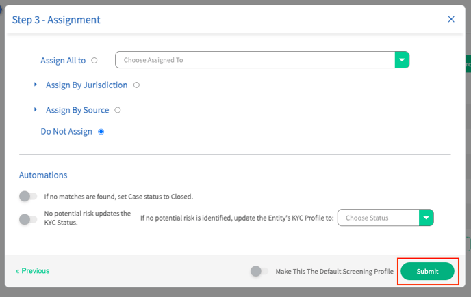The image size is (471, 297).
Task: Click the Assign All to label text
Action: pos(63,61)
